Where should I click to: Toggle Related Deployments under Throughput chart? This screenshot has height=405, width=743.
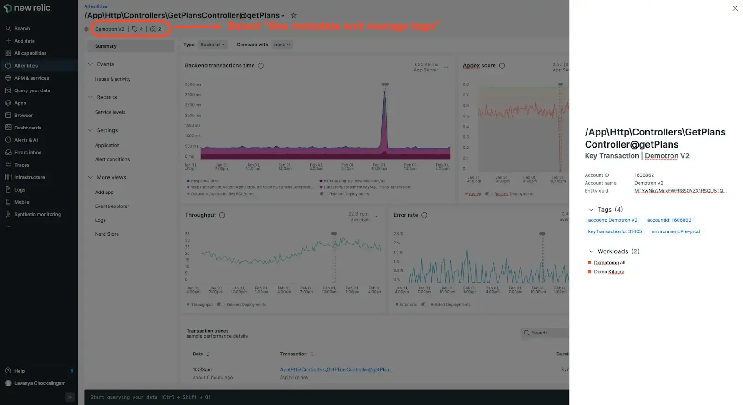(220, 305)
